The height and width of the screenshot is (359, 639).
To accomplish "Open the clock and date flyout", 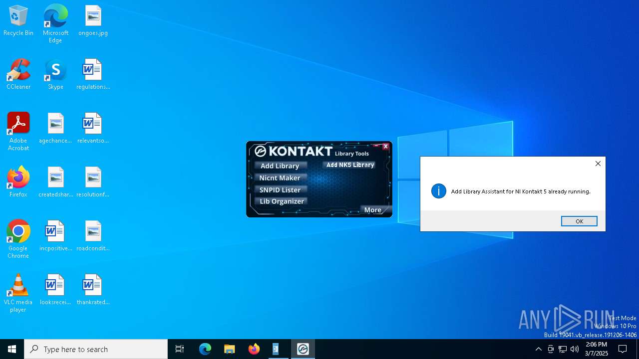I will pyautogui.click(x=597, y=349).
